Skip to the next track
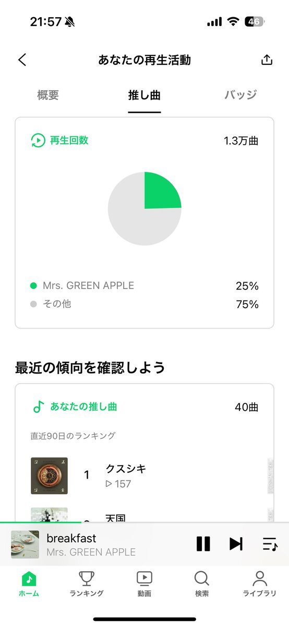Image resolution: width=289 pixels, height=627 pixels. pos(236,544)
